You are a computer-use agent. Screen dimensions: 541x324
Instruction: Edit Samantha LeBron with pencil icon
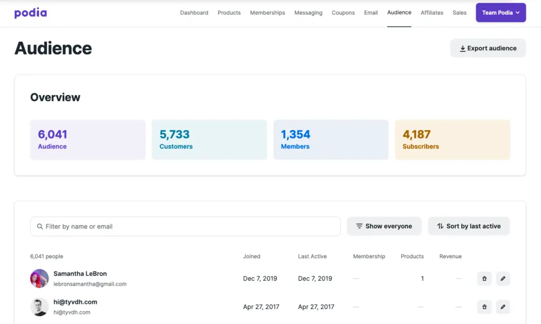click(x=503, y=279)
